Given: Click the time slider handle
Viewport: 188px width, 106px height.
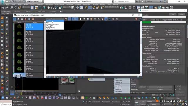Looking at the screenshot, I should pos(24,91).
